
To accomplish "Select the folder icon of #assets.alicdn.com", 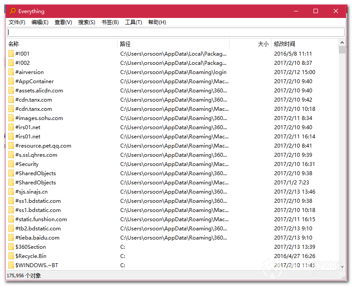I will tap(11, 90).
